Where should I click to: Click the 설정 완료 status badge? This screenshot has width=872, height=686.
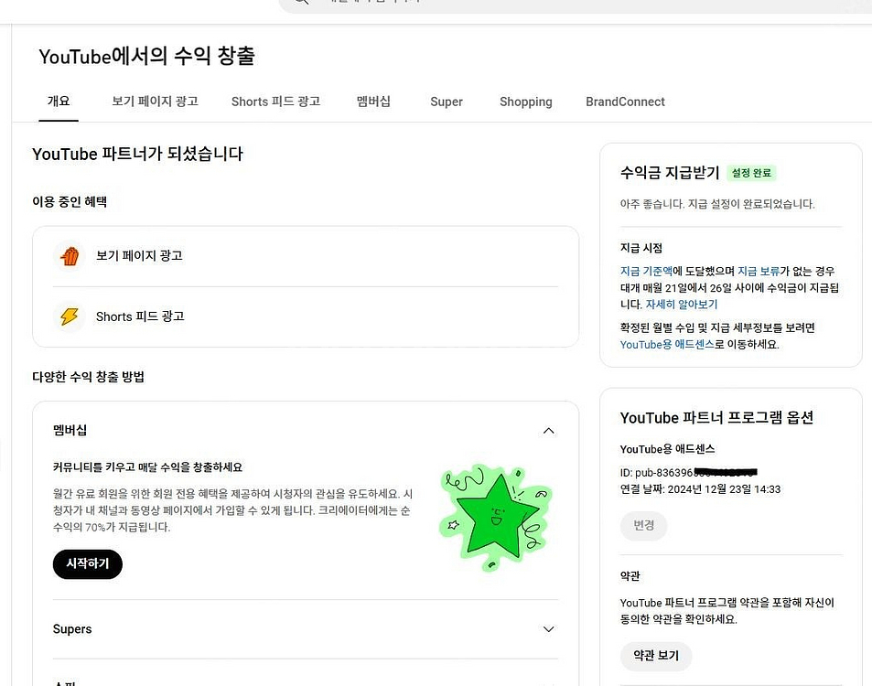[x=751, y=173]
